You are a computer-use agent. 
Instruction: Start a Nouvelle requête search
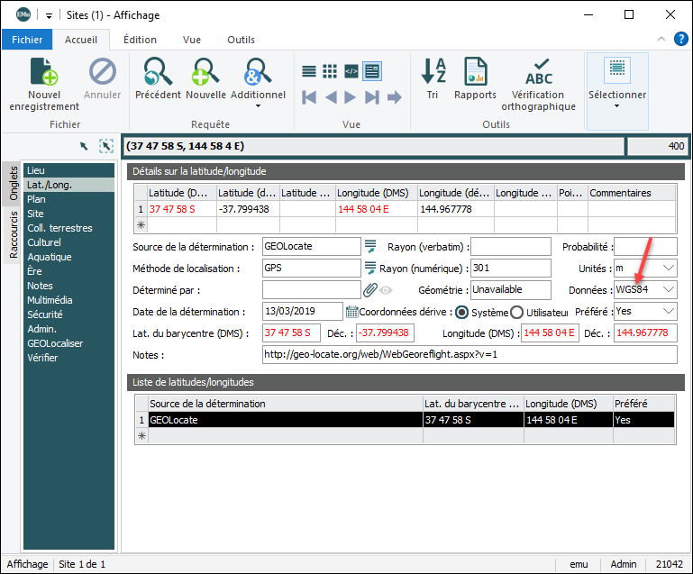(x=205, y=73)
